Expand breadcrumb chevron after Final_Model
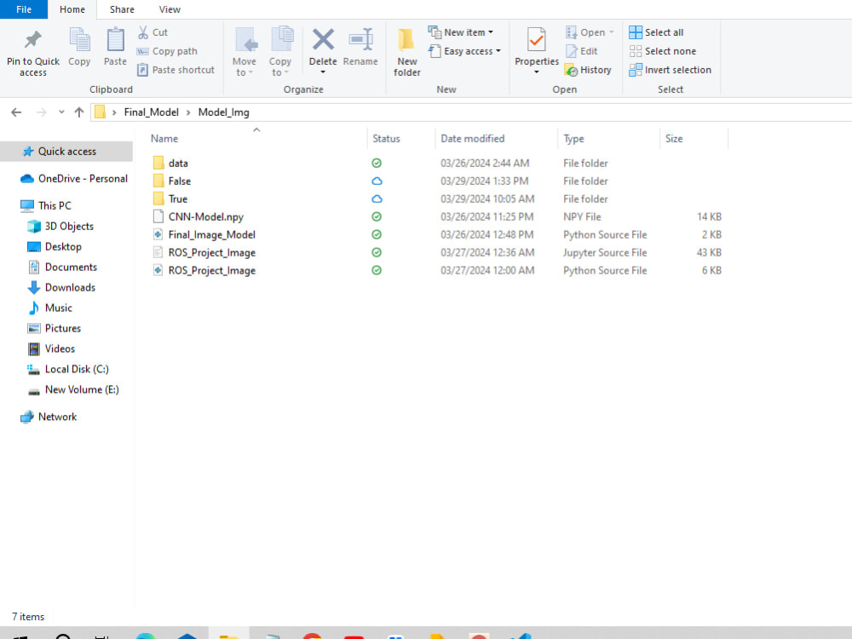 pos(188,112)
